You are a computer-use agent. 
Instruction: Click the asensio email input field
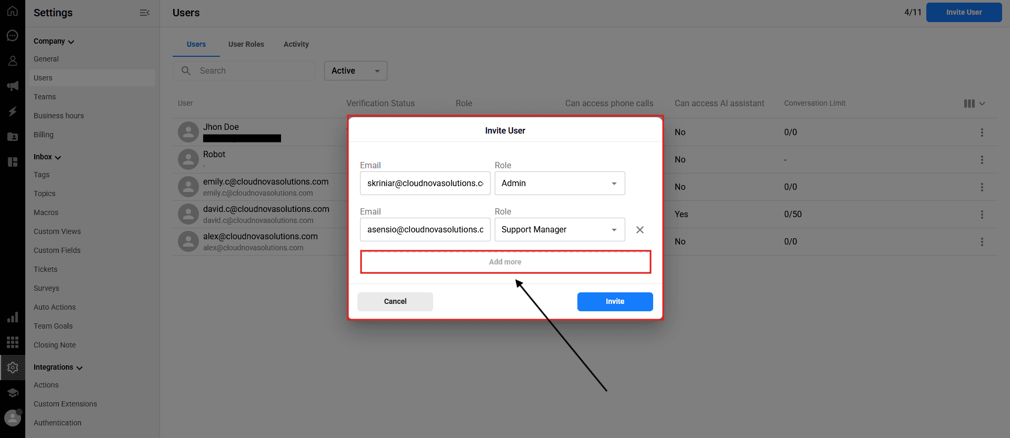click(x=425, y=230)
